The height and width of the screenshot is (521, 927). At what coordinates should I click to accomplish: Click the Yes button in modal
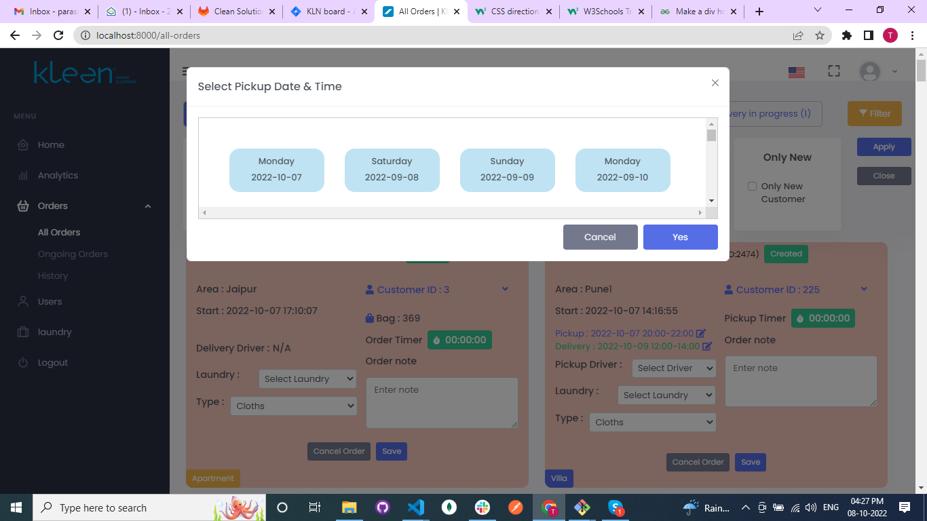(x=680, y=237)
